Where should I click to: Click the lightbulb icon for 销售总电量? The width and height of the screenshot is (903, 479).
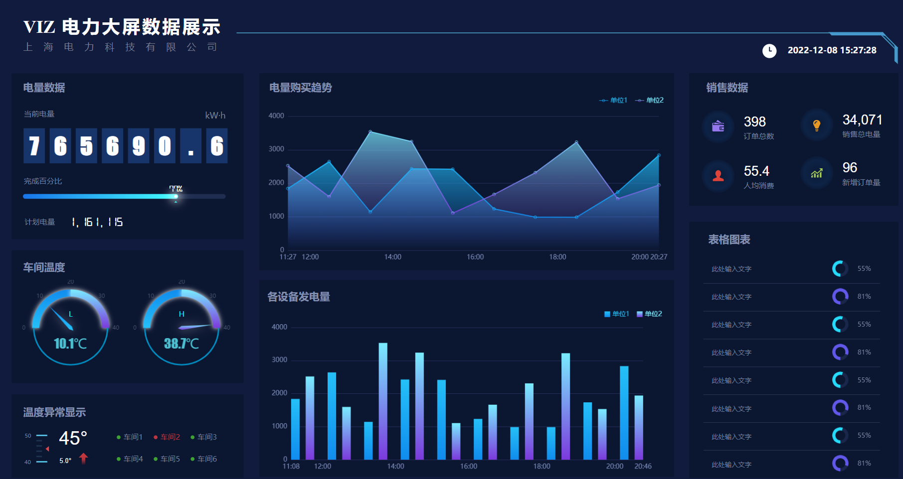[817, 125]
